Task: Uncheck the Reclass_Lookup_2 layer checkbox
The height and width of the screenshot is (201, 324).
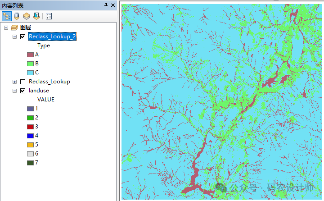Action: 22,37
